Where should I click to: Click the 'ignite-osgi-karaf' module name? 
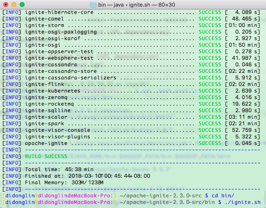pyautogui.click(x=53, y=38)
